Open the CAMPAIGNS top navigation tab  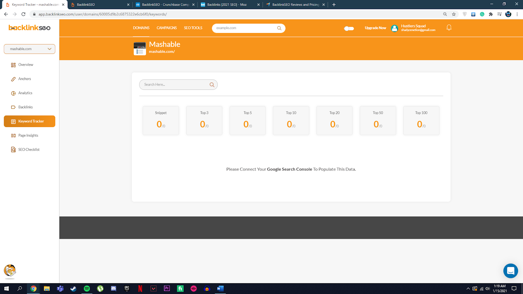pyautogui.click(x=167, y=28)
